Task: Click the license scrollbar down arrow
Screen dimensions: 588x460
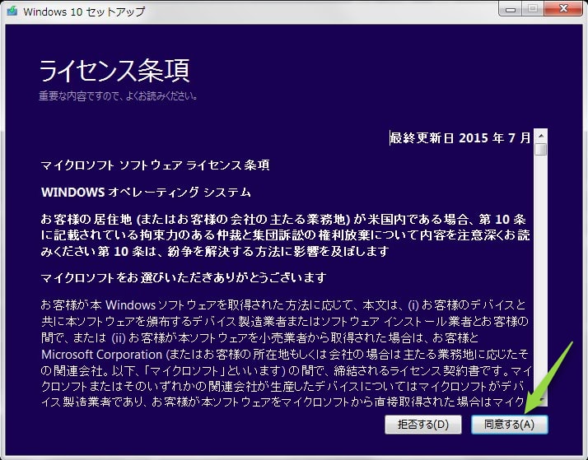Action: pos(540,403)
